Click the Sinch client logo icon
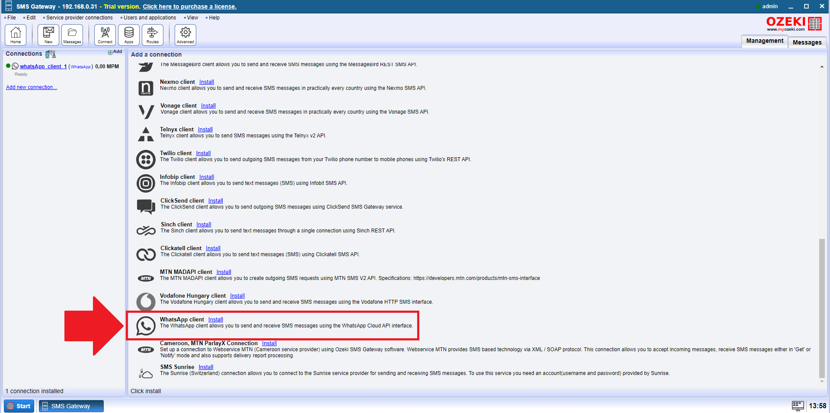 (146, 231)
